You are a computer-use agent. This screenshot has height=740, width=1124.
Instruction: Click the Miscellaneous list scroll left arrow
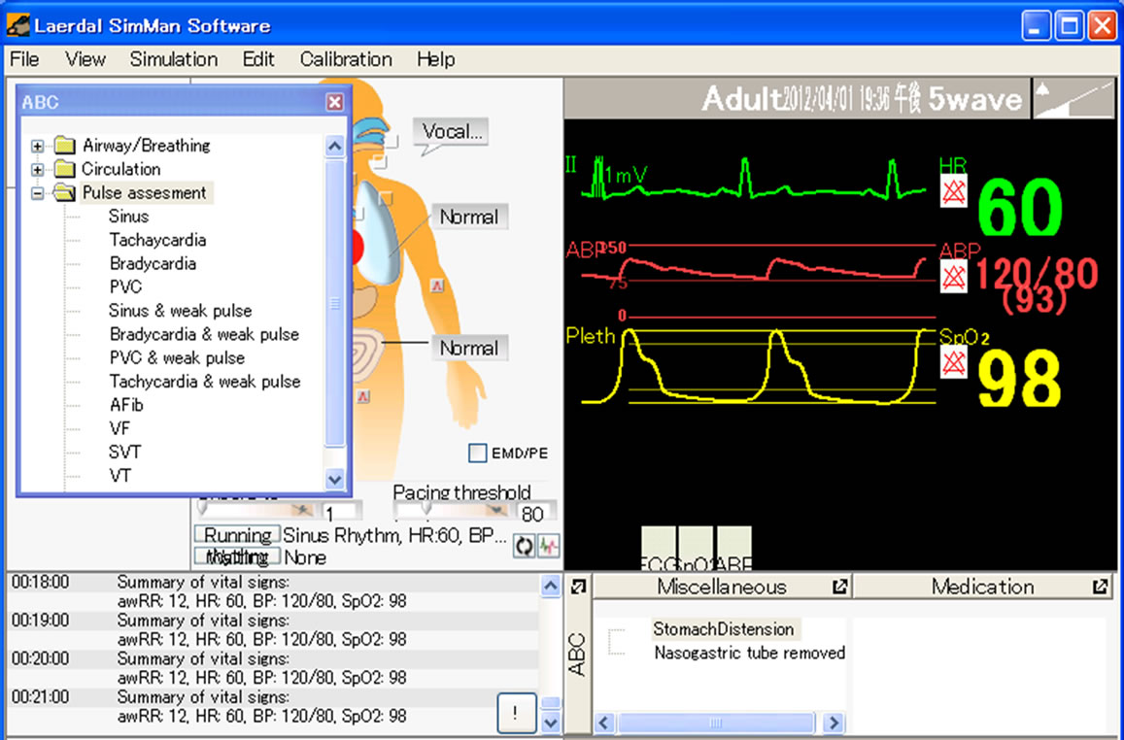tap(604, 723)
